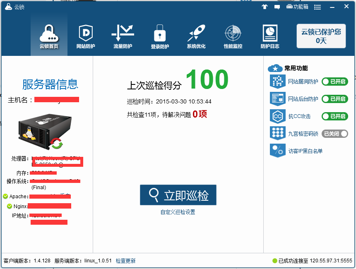Image resolution: width=356 pixels, height=269 pixels.
Task: Open the 自定义巡检设置 link
Action: coord(178,212)
